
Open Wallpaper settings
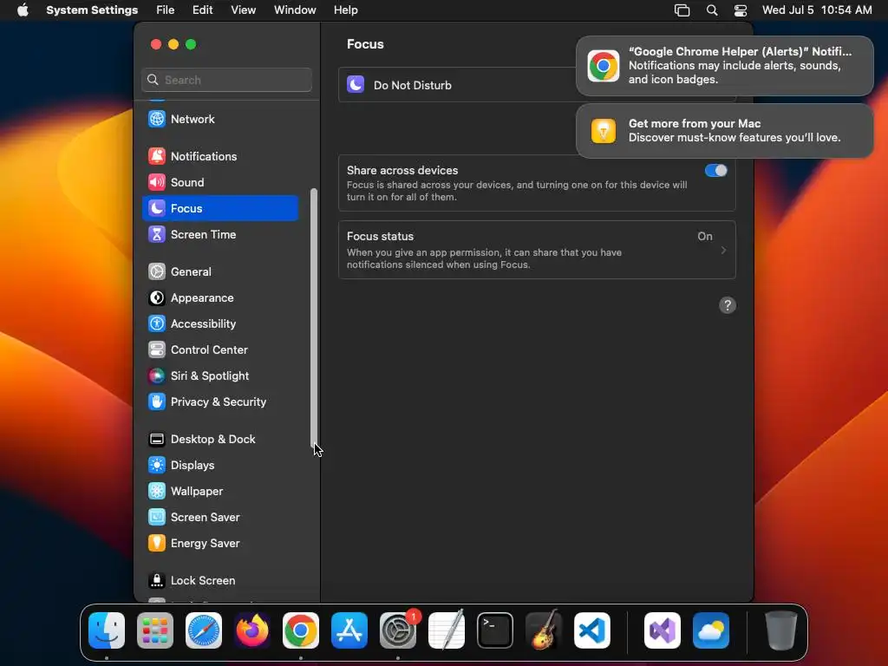pyautogui.click(x=220, y=492)
